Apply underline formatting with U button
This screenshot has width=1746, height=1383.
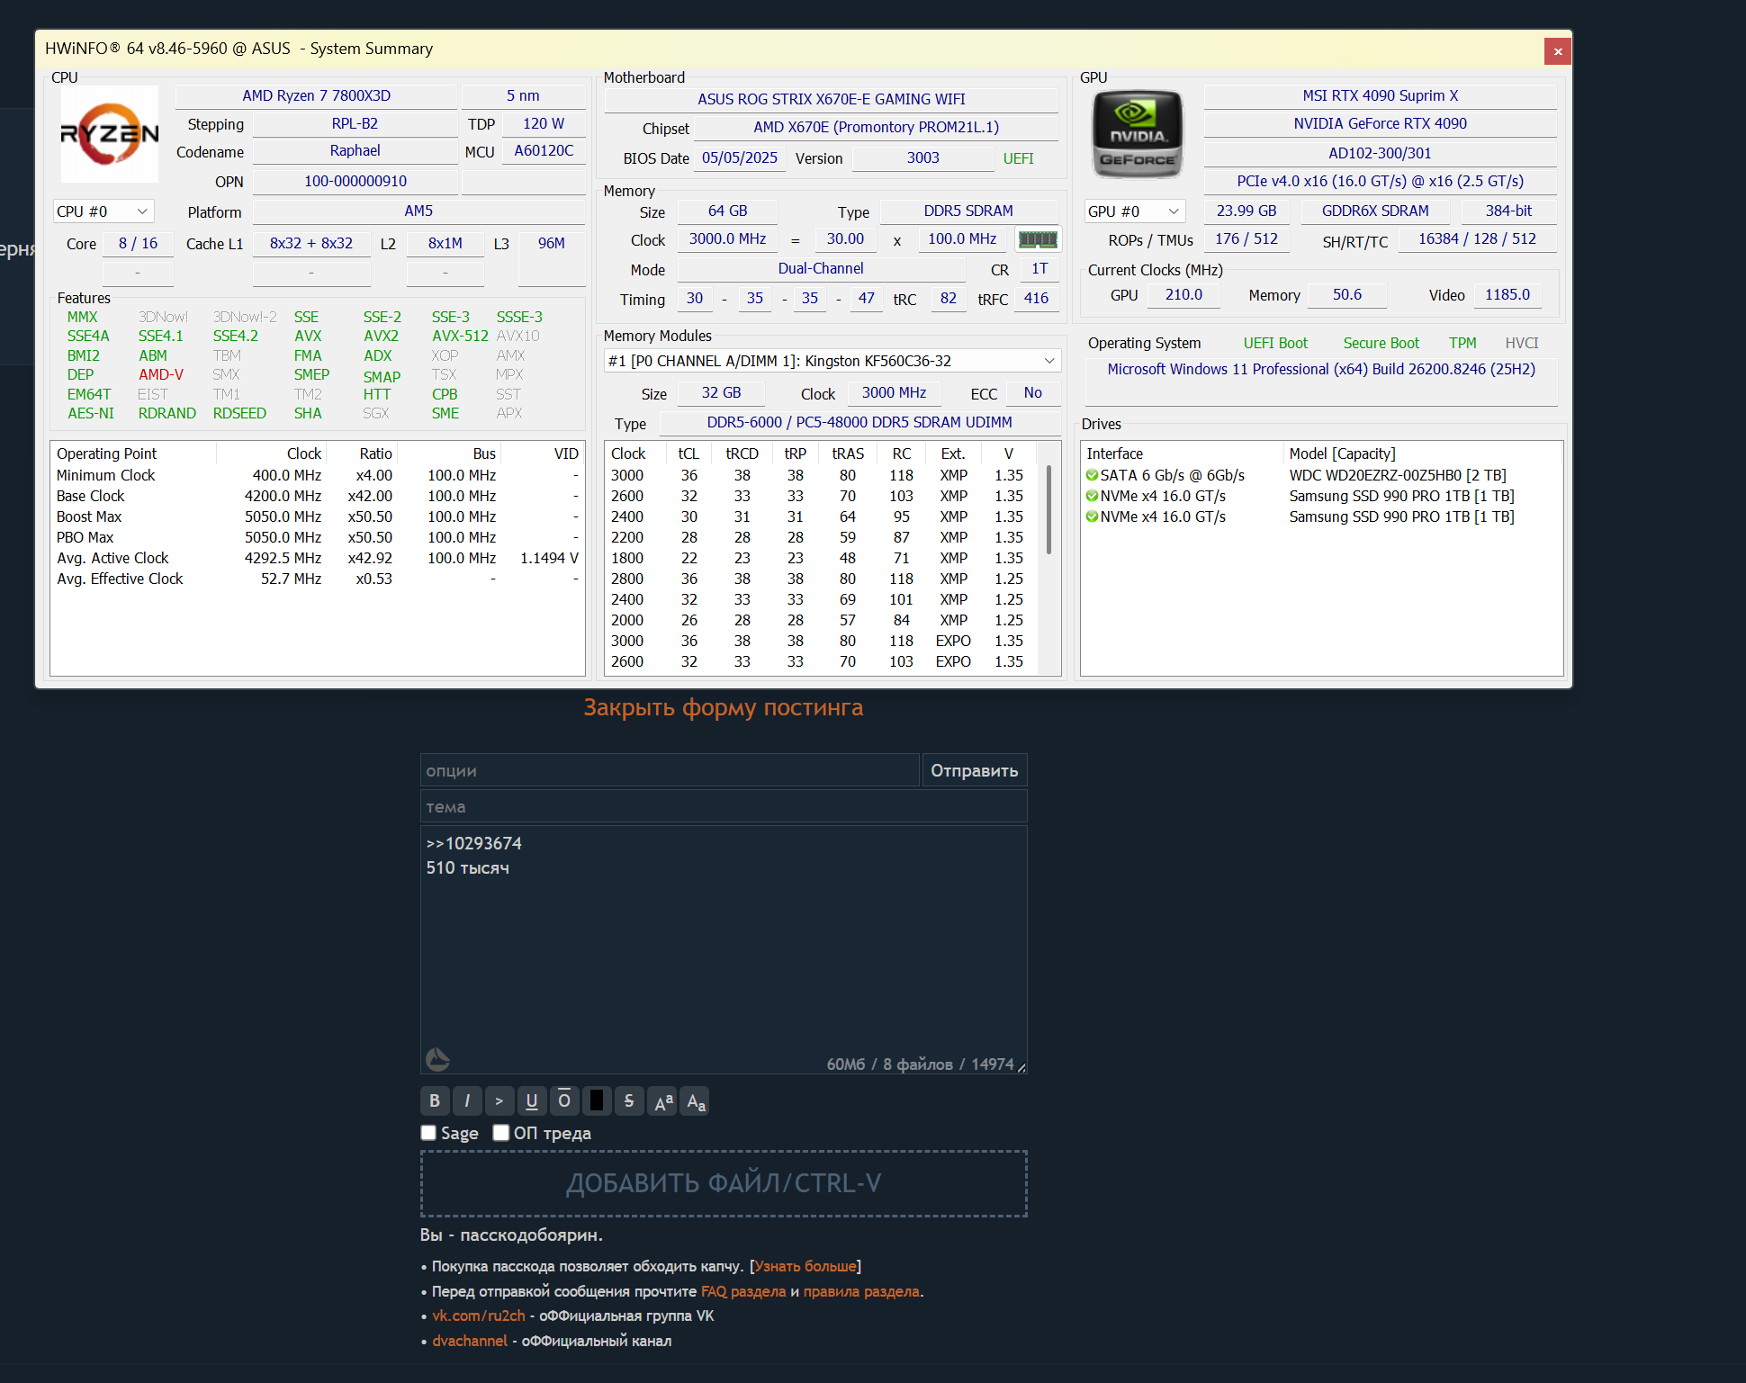point(532,1100)
